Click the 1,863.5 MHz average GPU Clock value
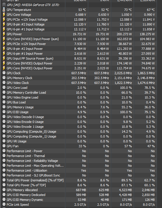This screenshot has height=208, width=162. click(146, 73)
